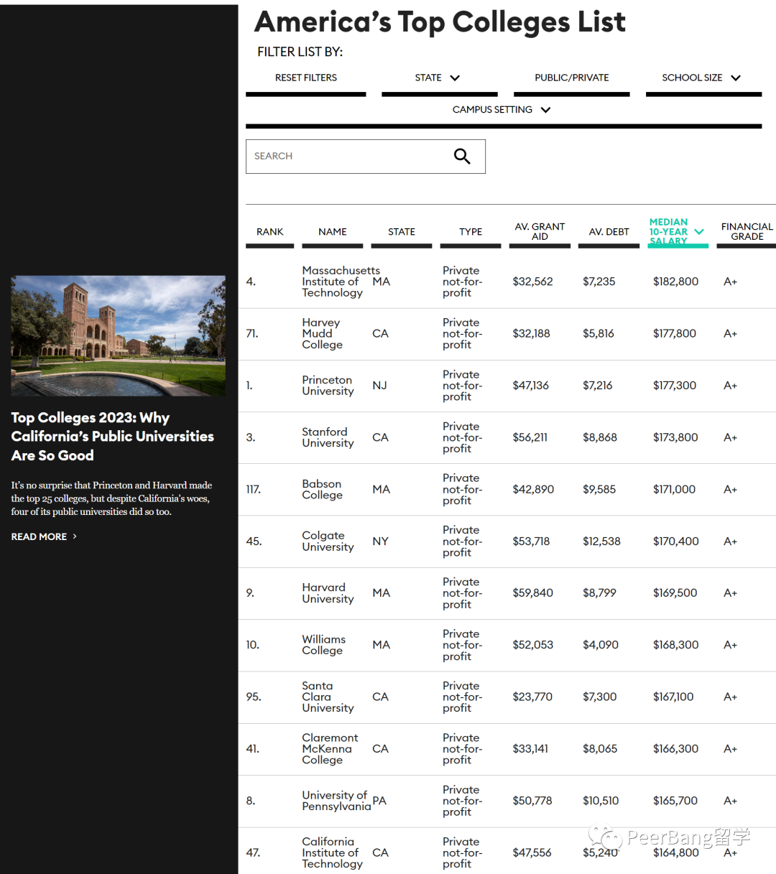Sort by the NAME column header
Screen dimensions: 776x874
click(333, 232)
